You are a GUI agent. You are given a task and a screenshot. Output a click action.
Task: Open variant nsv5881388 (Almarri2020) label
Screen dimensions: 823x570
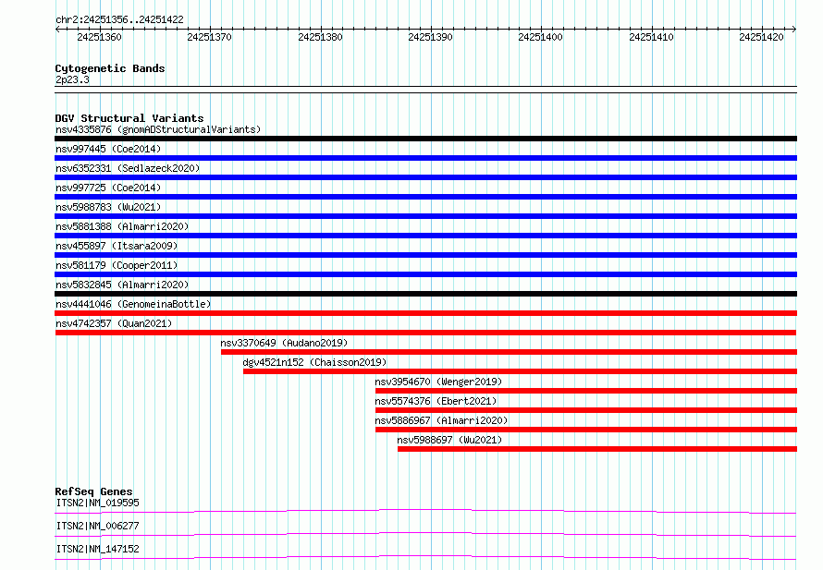[x=122, y=226]
